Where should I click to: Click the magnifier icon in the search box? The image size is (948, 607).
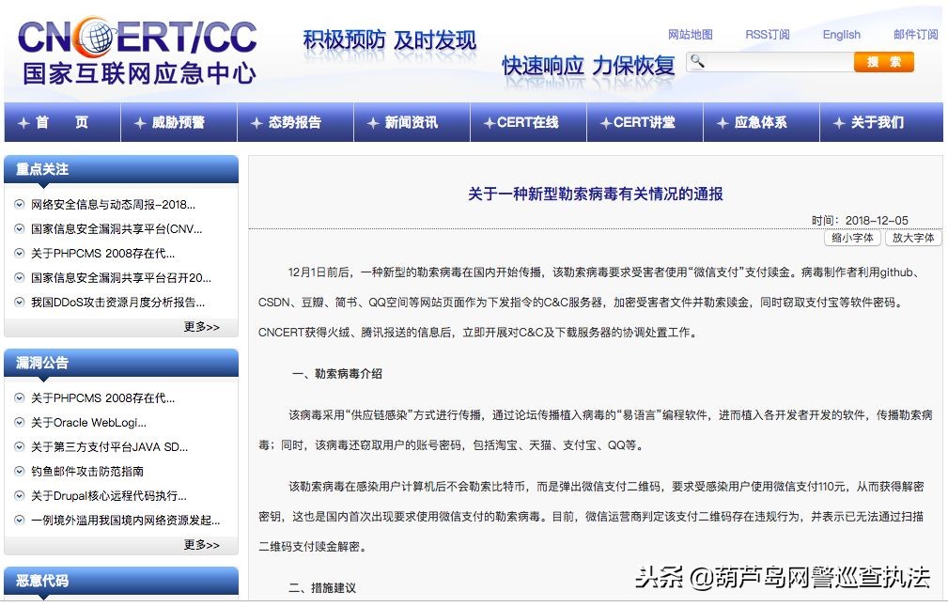697,62
